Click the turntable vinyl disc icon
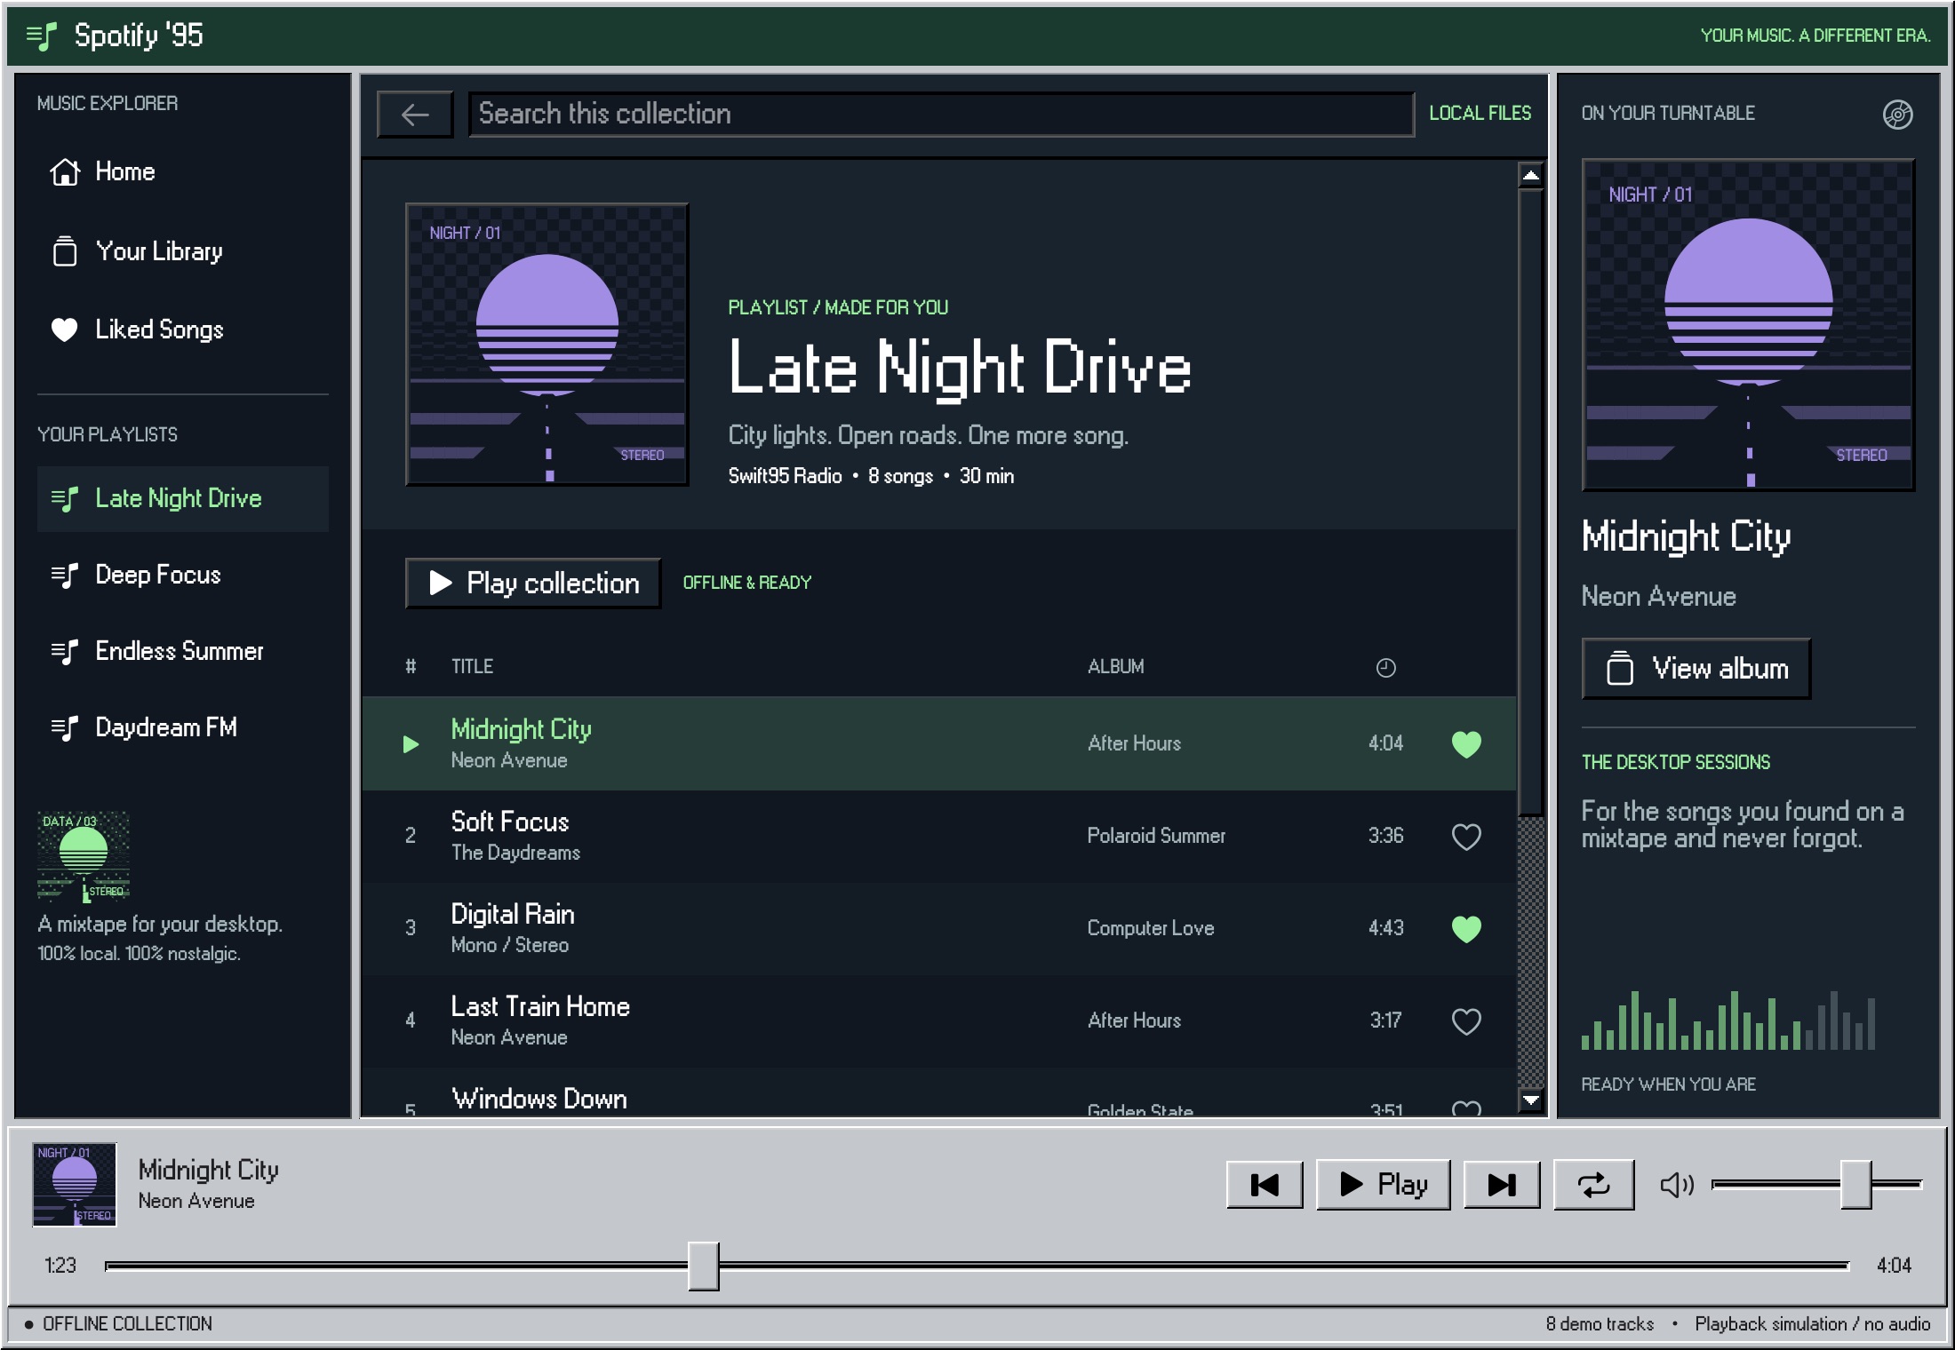Screen dimensions: 1955x1350 click(x=1897, y=114)
